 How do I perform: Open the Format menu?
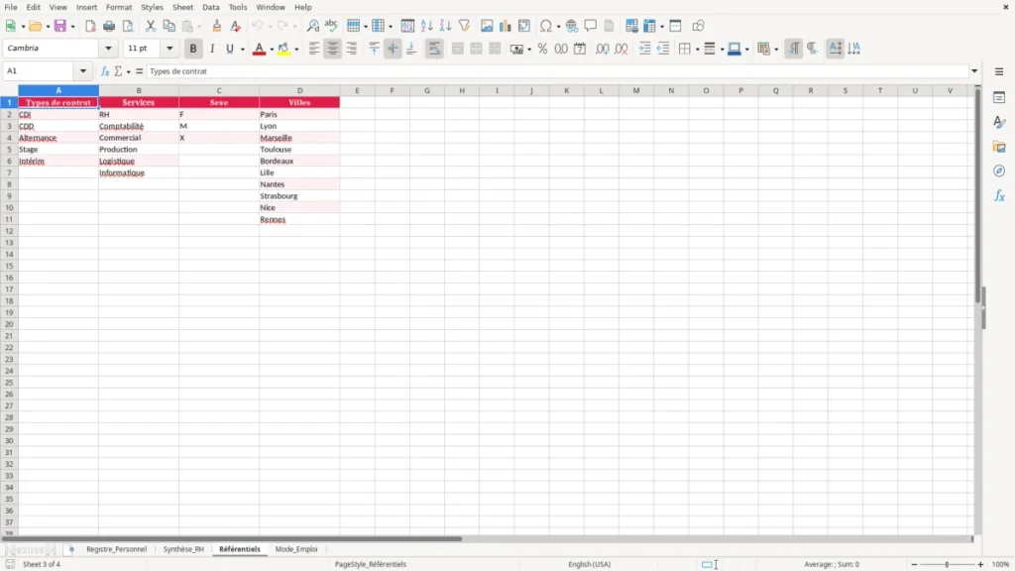pyautogui.click(x=119, y=7)
